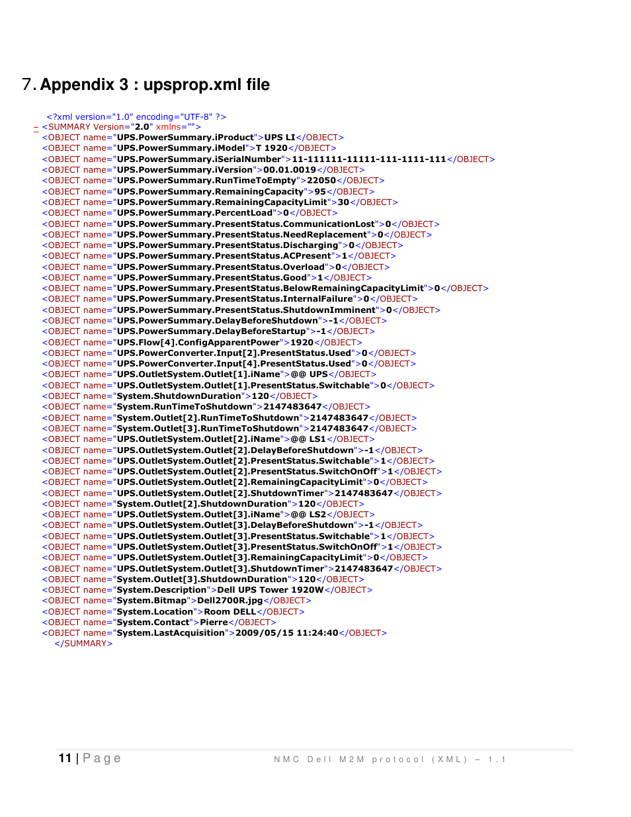
Task: Select the System.LastAcquisition timestamp line
Action: coord(215,633)
